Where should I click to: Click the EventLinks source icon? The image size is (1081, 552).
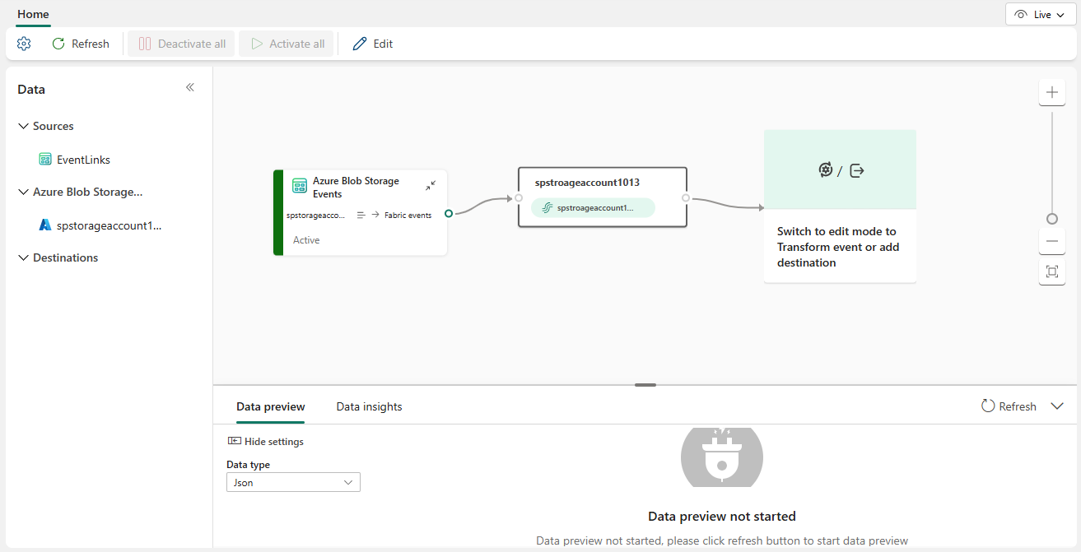[45, 160]
